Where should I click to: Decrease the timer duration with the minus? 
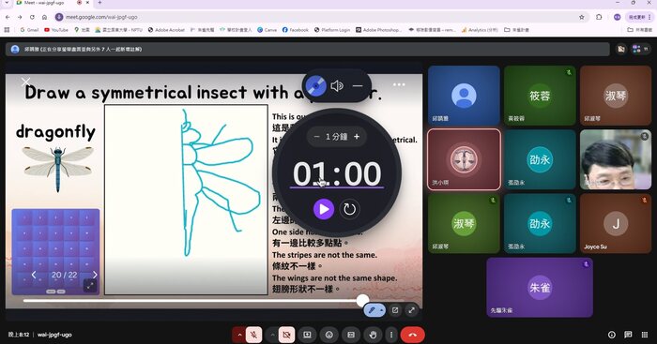coord(317,137)
